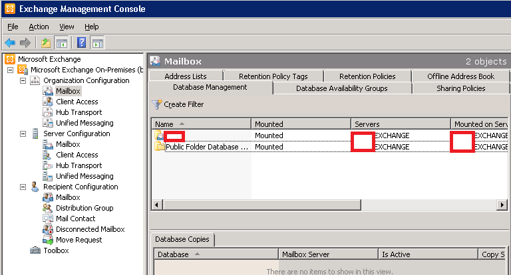Click the Back arrow toolbar icon
The width and height of the screenshot is (511, 275).
(10, 43)
